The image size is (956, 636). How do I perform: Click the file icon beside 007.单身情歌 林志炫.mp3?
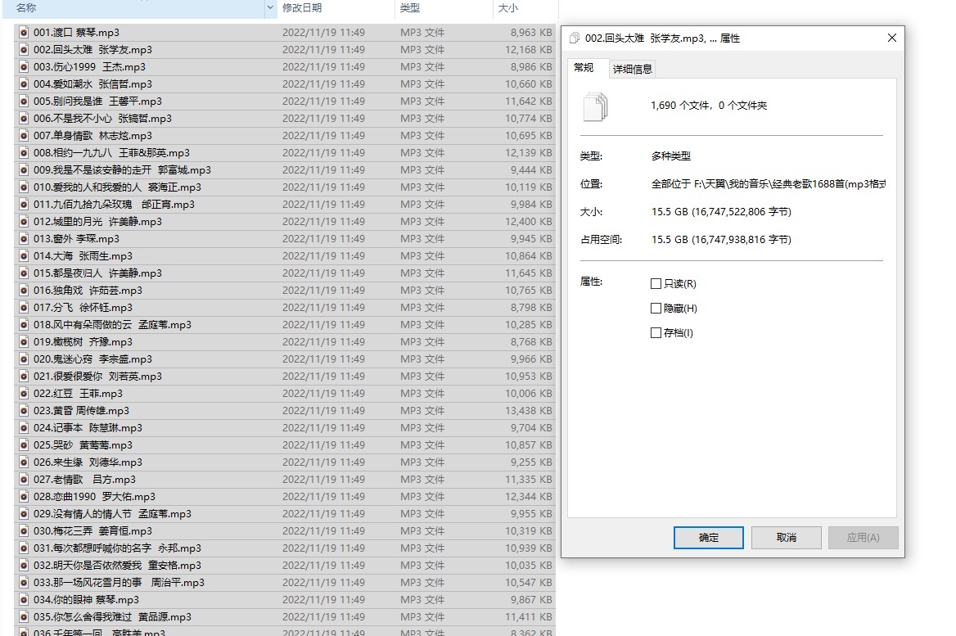pyautogui.click(x=24, y=135)
